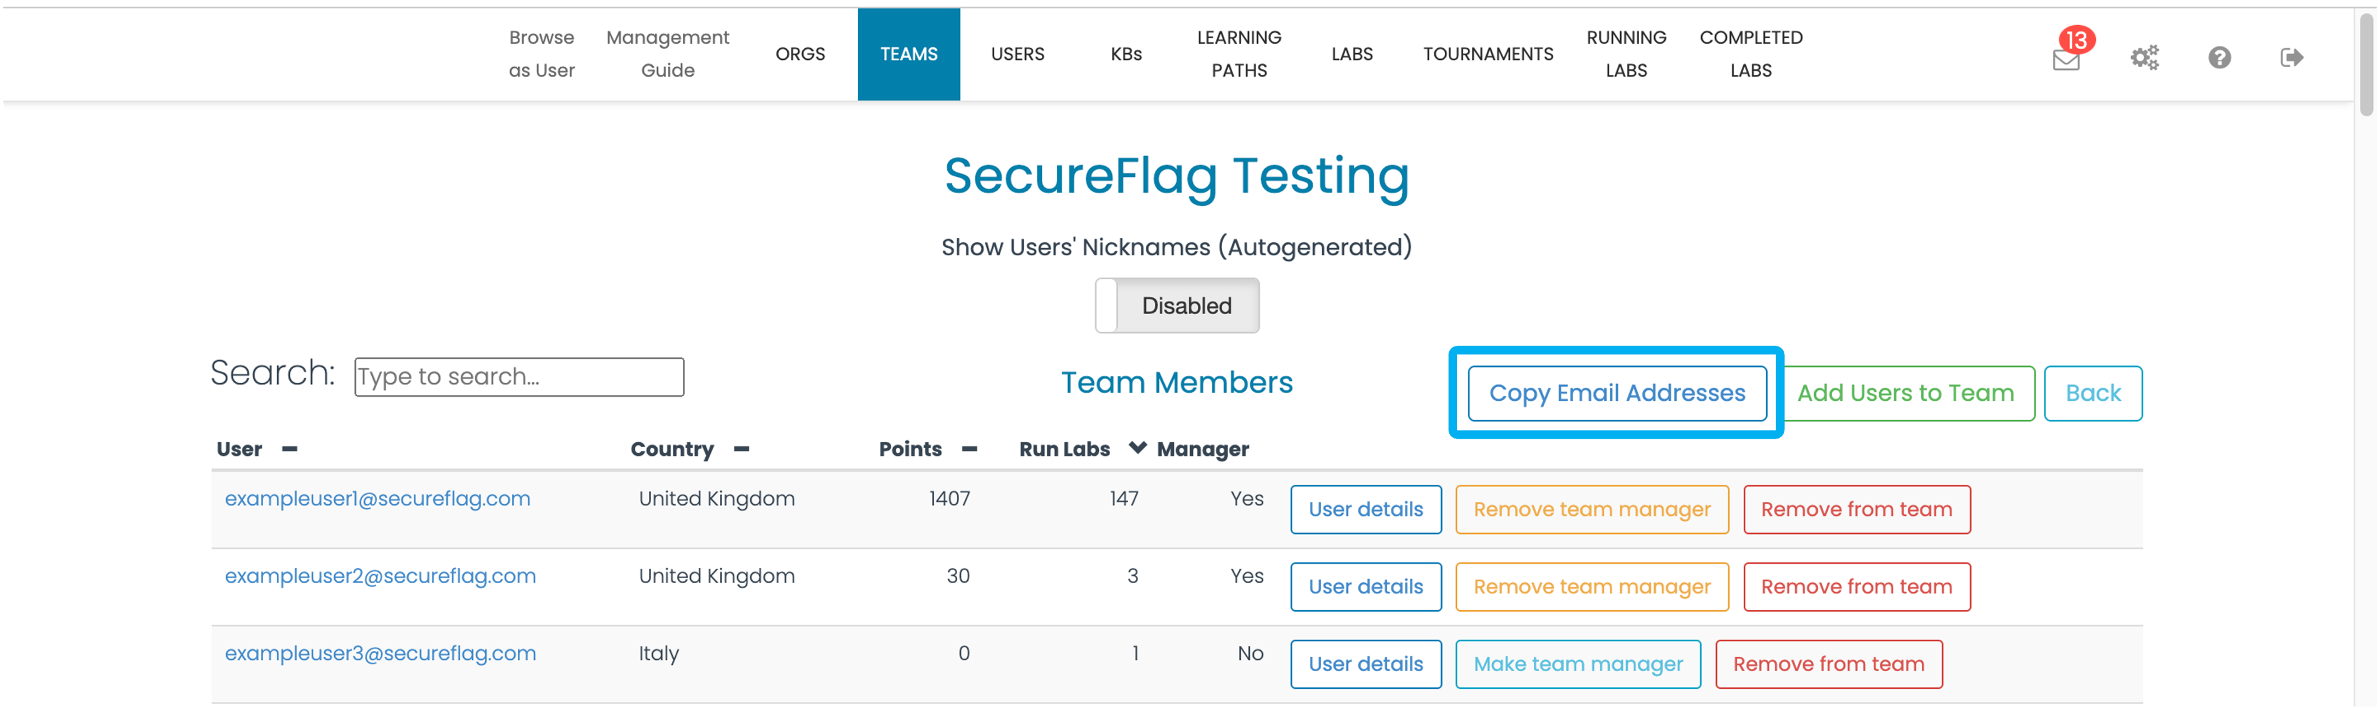
Task: Click the Italy country cell
Action: [658, 654]
